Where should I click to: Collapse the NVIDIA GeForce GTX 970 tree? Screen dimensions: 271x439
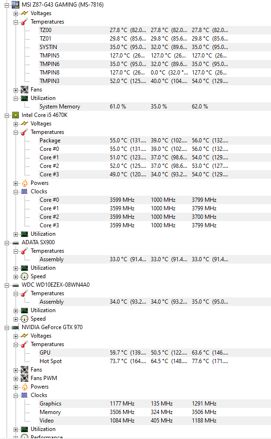[x=7, y=327]
